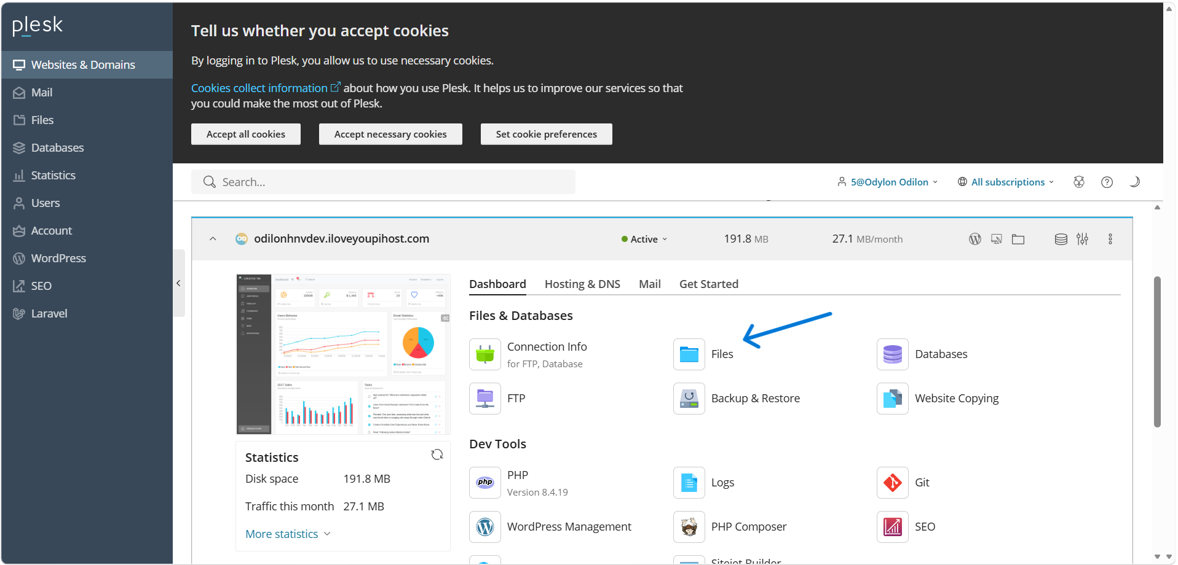Collapse the left sidebar with arrow handle
The image size is (1178, 565).
178,283
